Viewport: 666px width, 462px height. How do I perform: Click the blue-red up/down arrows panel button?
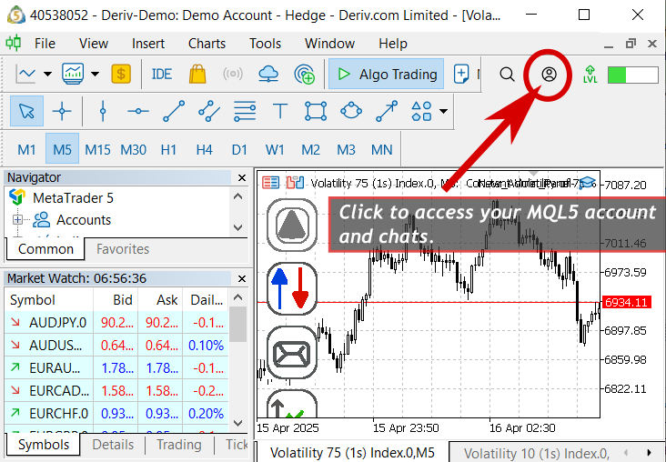click(x=292, y=289)
